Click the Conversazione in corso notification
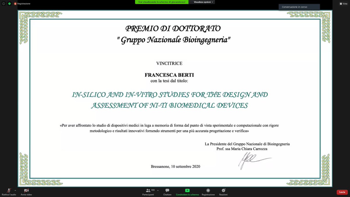Image resolution: width=350 pixels, height=197 pixels. (x=299, y=7)
